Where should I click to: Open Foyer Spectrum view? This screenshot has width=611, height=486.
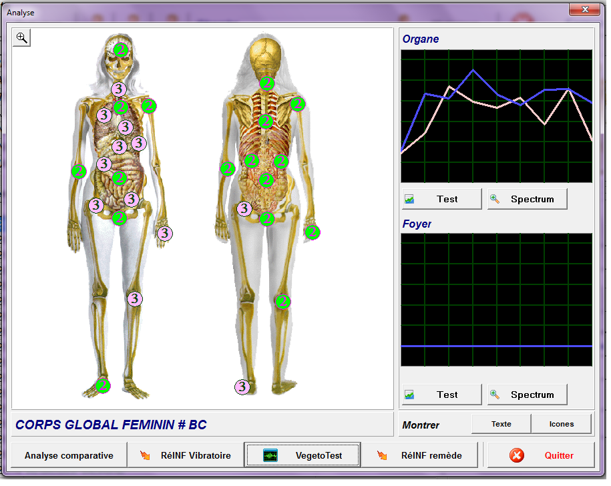[528, 395]
